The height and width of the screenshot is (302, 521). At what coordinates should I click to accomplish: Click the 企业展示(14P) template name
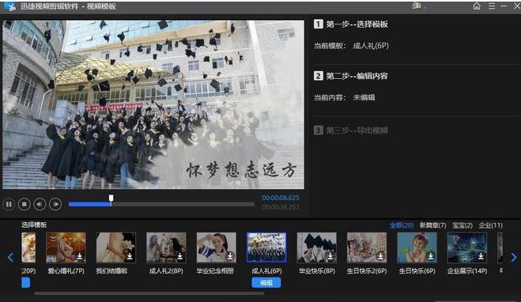pyautogui.click(x=466, y=270)
